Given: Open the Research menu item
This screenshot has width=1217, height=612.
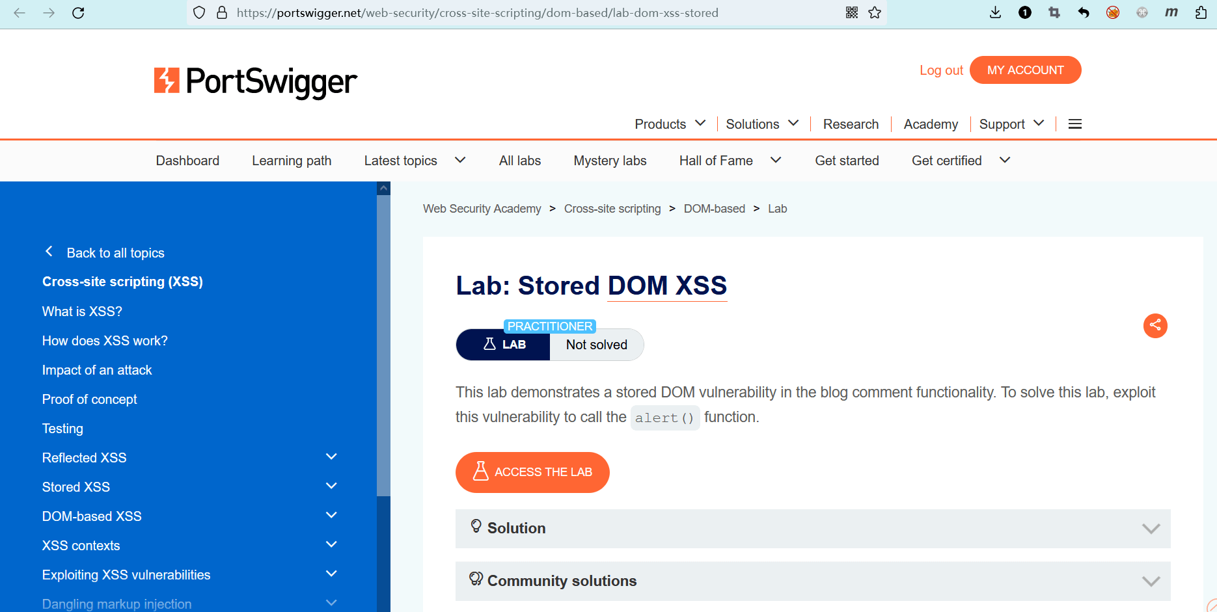Looking at the screenshot, I should [x=851, y=124].
